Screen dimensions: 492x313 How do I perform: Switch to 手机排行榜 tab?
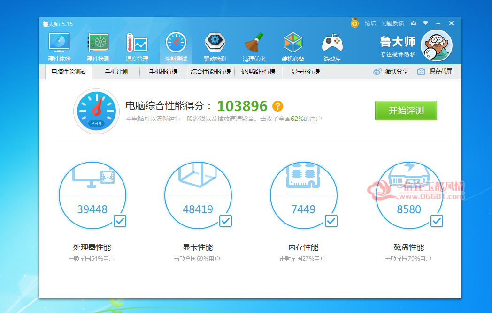point(163,72)
